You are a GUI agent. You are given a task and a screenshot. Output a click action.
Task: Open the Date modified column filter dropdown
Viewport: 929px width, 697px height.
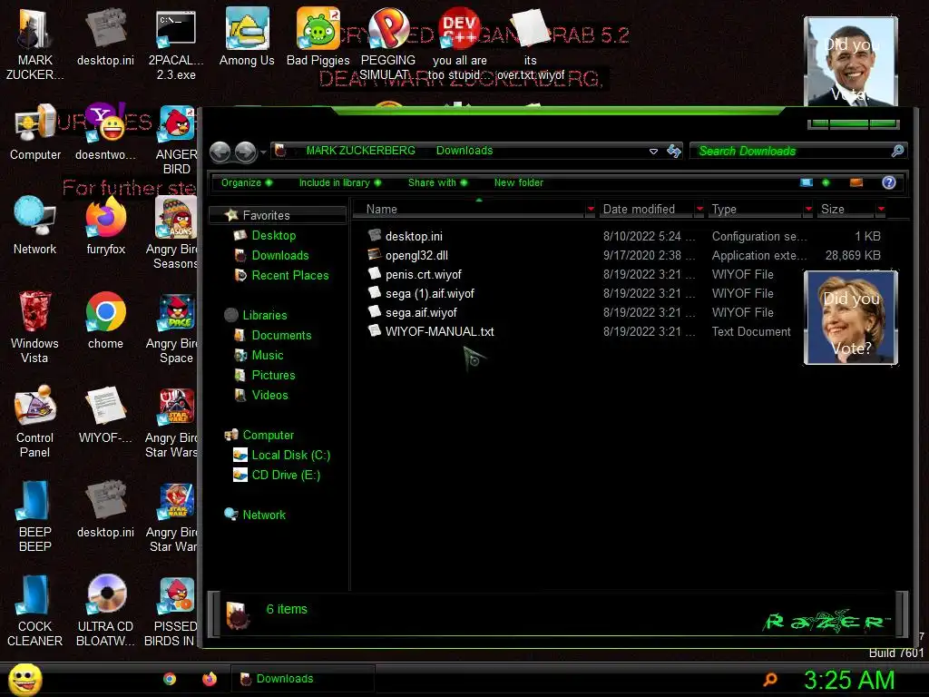pyautogui.click(x=699, y=209)
